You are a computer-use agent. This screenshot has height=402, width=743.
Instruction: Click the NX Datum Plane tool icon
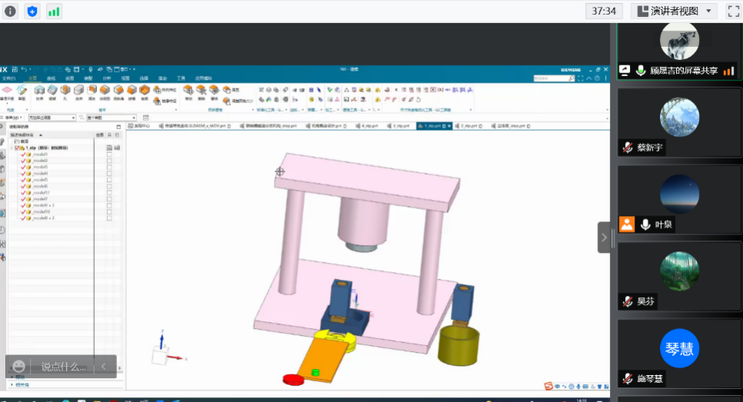(x=7, y=91)
